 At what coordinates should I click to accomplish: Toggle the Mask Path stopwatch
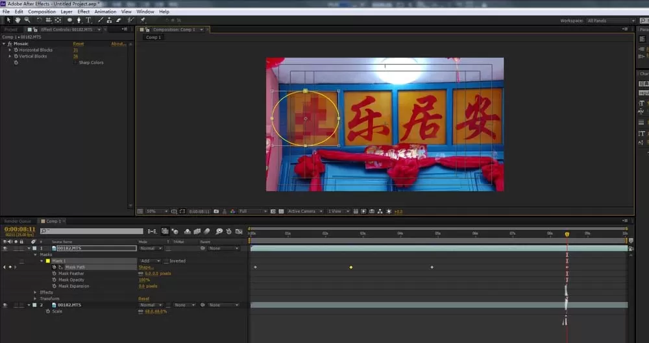coord(55,267)
